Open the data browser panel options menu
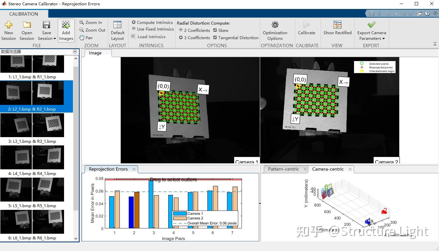The width and height of the screenshot is (439, 251). 75,51
